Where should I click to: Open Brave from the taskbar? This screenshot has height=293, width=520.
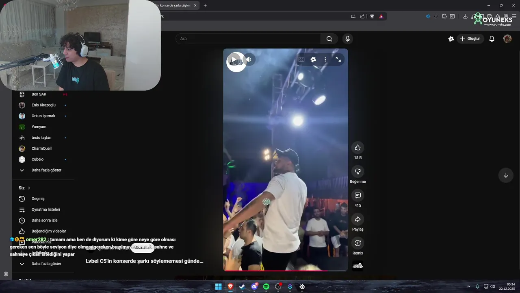(230, 286)
